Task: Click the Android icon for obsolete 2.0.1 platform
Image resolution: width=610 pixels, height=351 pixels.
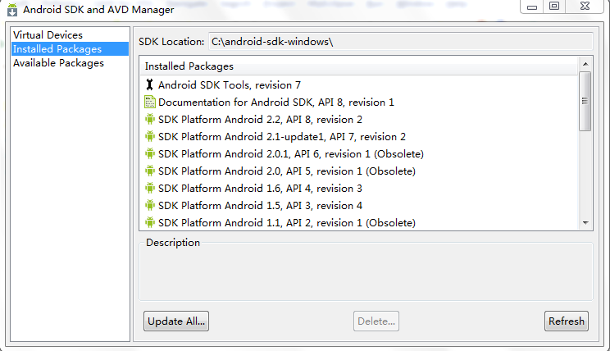Action: pos(150,153)
